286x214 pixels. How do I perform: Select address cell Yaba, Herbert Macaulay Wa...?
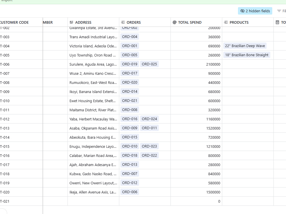(94, 119)
